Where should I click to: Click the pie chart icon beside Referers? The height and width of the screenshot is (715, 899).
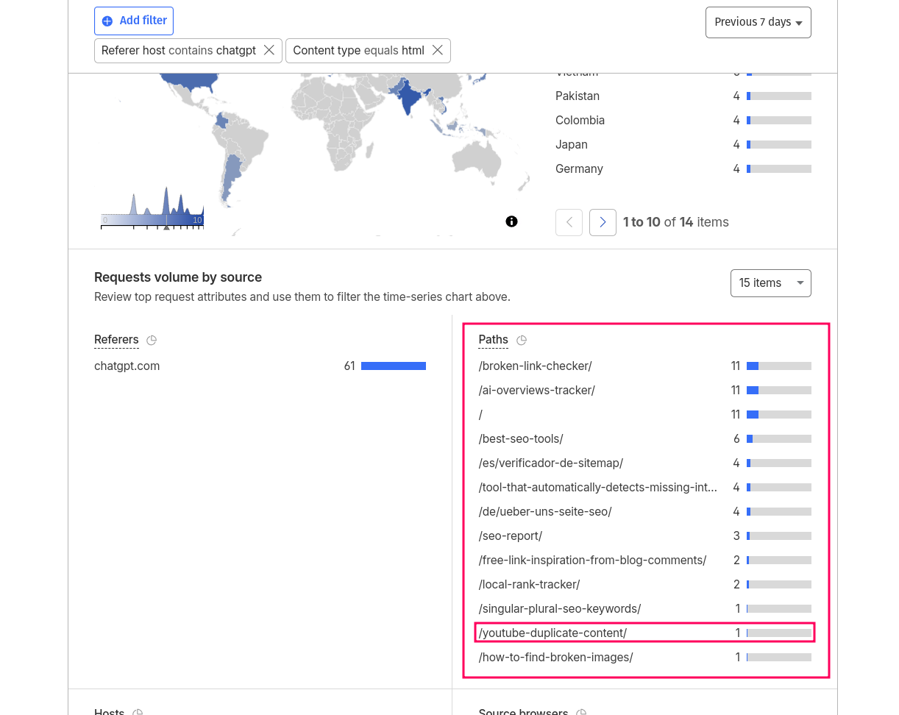(152, 340)
